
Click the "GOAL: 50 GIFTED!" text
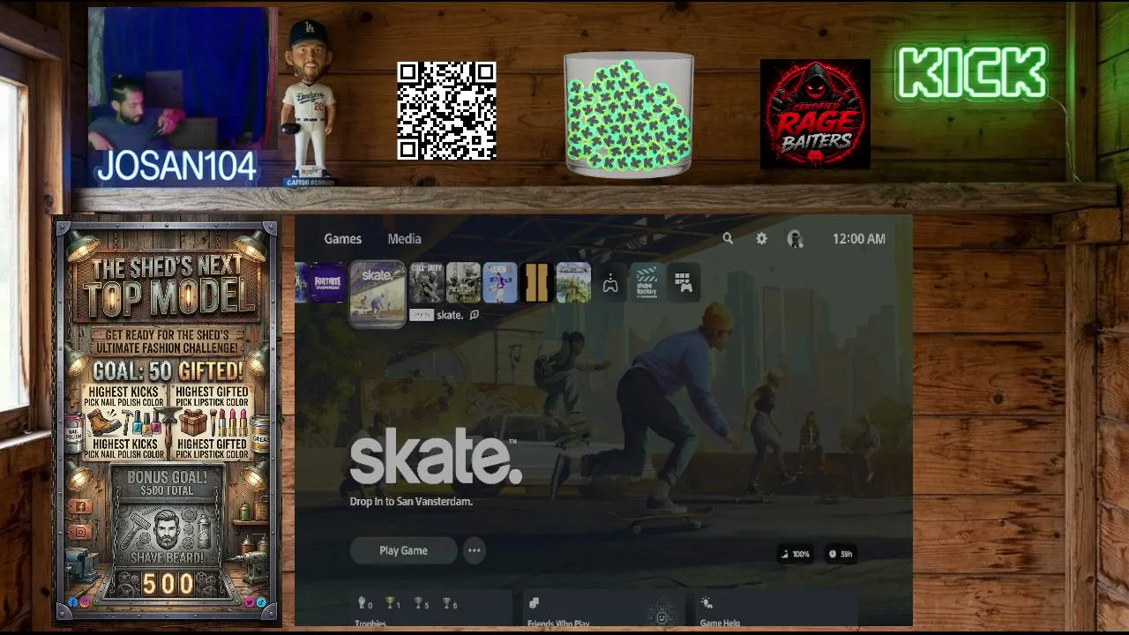click(x=168, y=369)
